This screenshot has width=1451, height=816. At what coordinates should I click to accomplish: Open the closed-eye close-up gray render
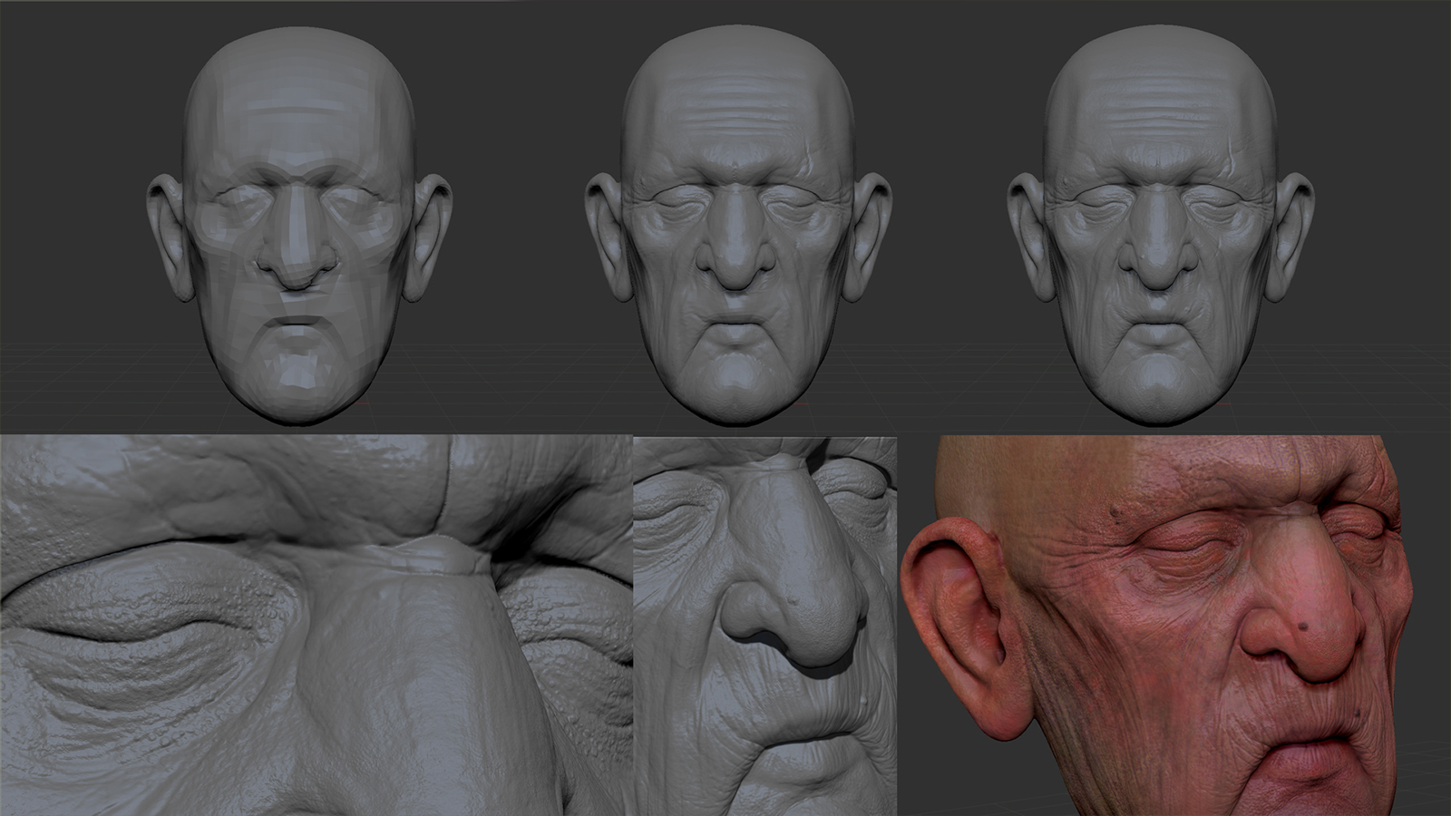(x=316, y=626)
